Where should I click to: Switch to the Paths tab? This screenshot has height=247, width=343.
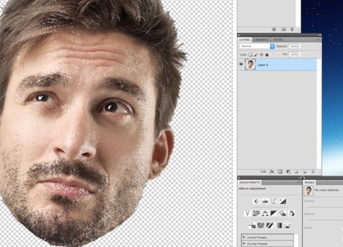278,40
